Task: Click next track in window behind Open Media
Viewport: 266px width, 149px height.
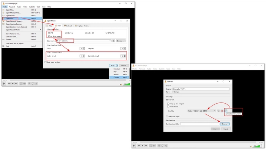Action: pyautogui.click(x=16, y=84)
